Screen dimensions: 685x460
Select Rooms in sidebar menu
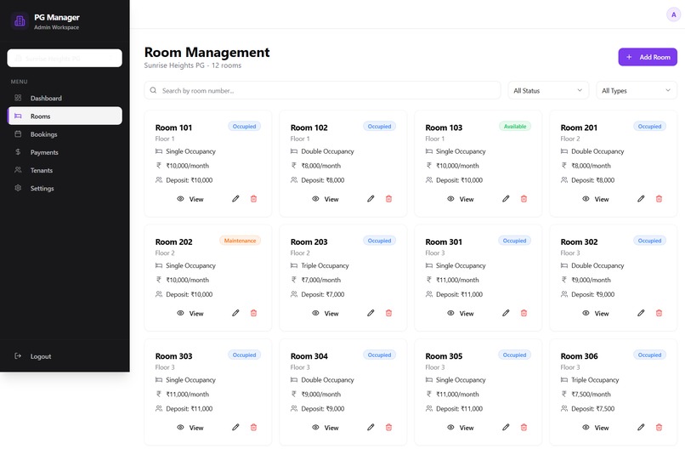tap(65, 116)
